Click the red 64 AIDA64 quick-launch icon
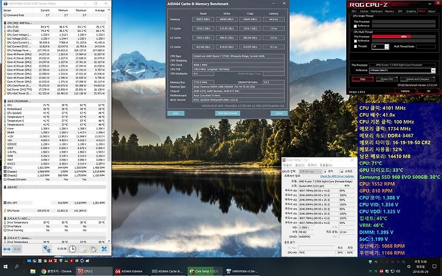The width and height of the screenshot is (442, 276). 50,261
